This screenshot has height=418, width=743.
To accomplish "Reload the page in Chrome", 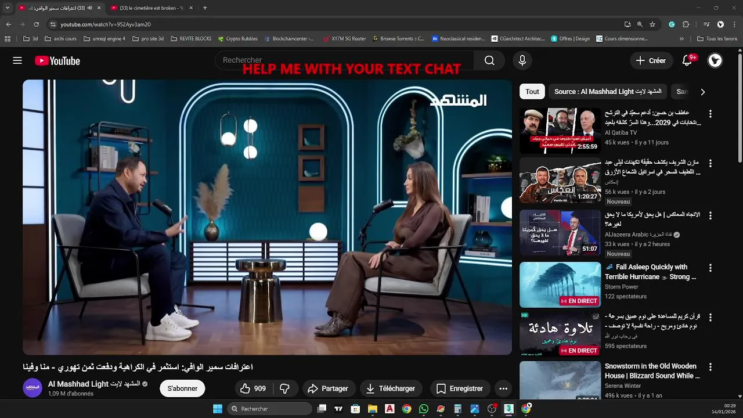I will coord(36,24).
